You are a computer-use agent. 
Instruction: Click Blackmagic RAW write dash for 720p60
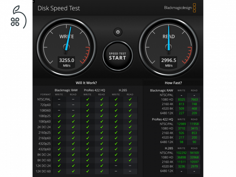pyautogui.click(x=59, y=105)
